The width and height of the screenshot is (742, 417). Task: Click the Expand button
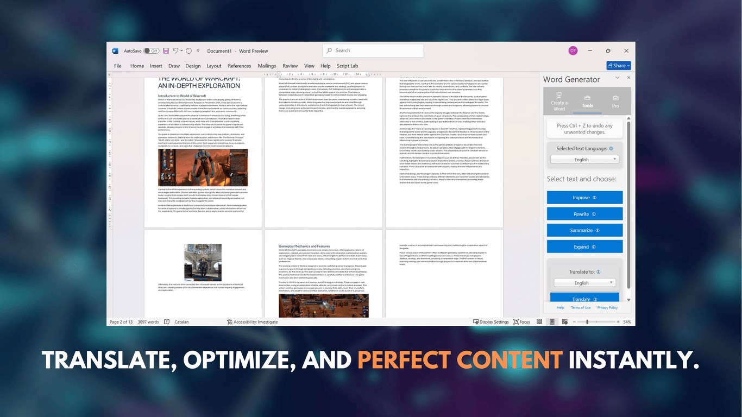pos(584,247)
